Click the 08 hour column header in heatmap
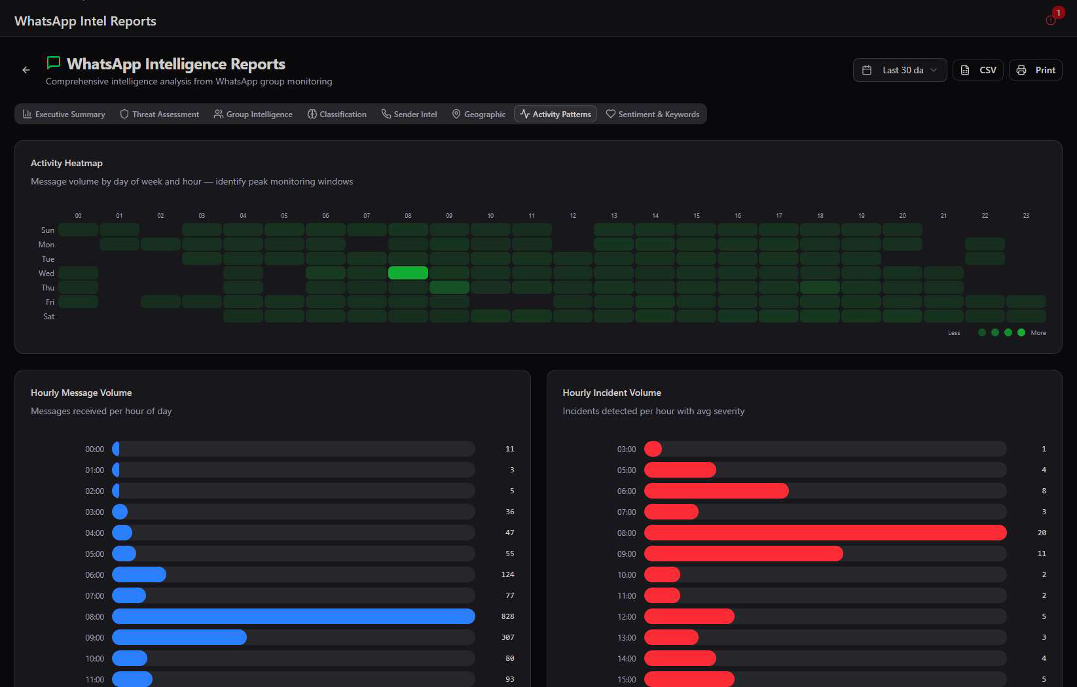Viewport: 1077px width, 687px height. [408, 216]
